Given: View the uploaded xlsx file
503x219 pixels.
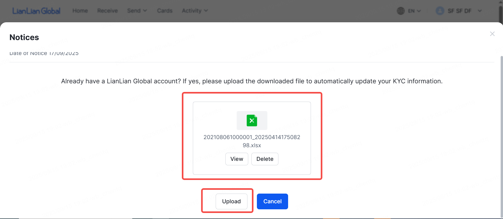Looking at the screenshot, I should (x=237, y=159).
